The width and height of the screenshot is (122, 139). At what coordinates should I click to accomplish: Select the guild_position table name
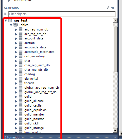click(34, 119)
